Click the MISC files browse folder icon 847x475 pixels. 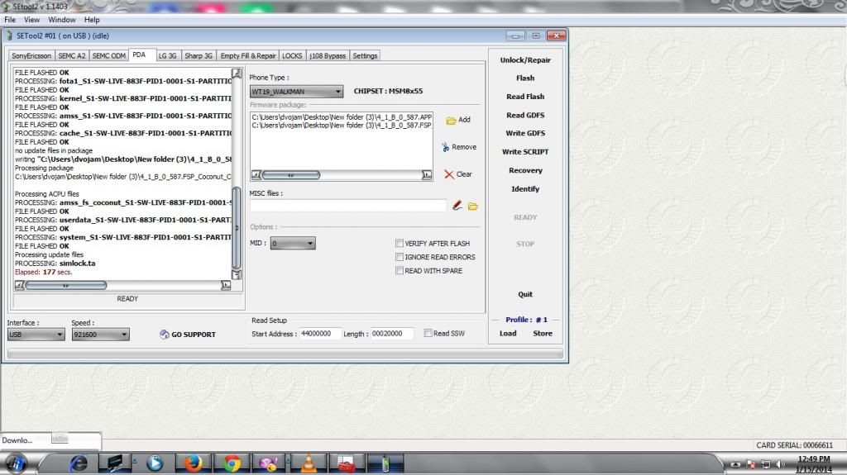coord(472,207)
